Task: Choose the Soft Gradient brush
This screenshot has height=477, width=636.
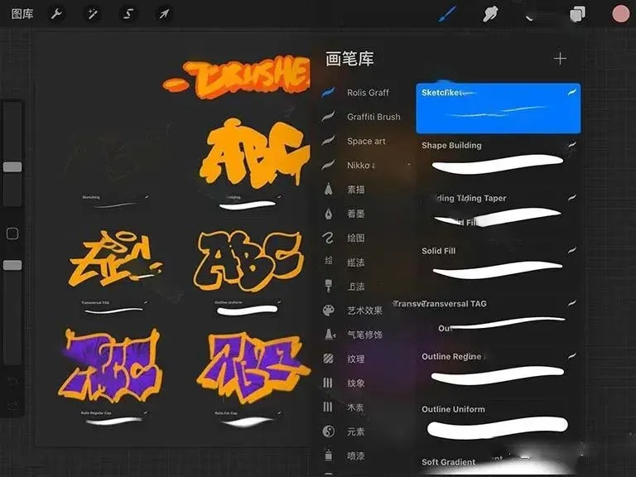Action: (x=499, y=465)
